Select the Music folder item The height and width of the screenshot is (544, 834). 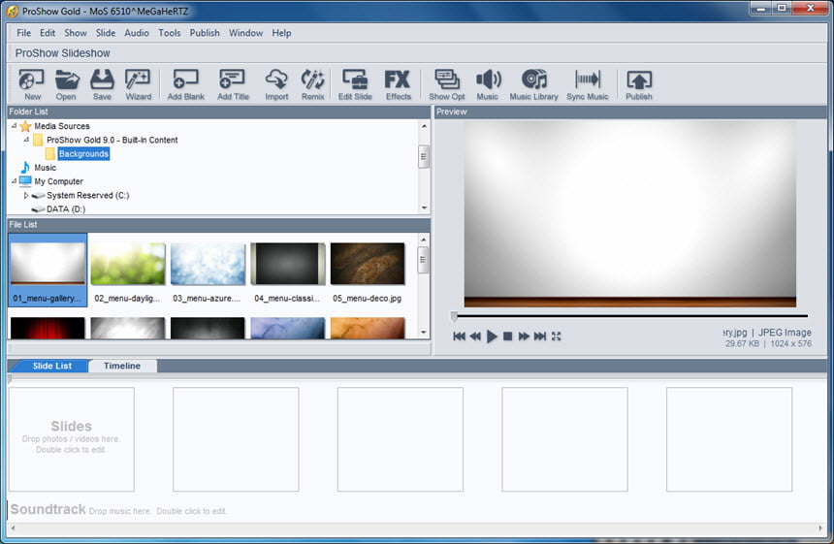pyautogui.click(x=46, y=168)
